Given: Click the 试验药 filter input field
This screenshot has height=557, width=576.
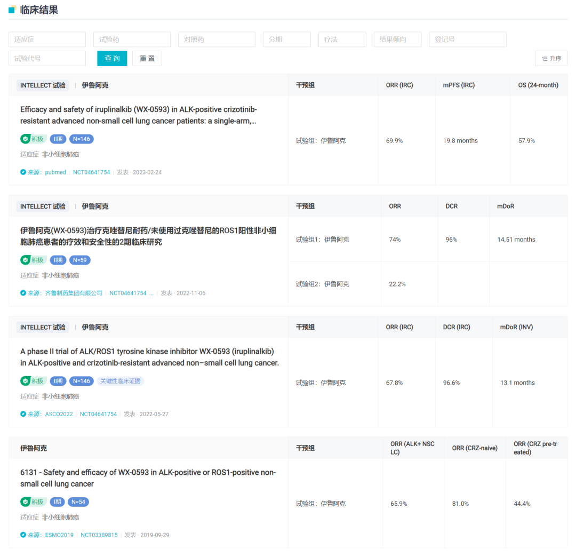Looking at the screenshot, I should click(x=132, y=39).
